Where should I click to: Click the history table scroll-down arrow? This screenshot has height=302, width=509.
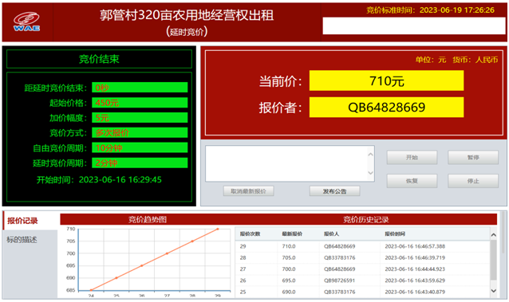(x=493, y=291)
